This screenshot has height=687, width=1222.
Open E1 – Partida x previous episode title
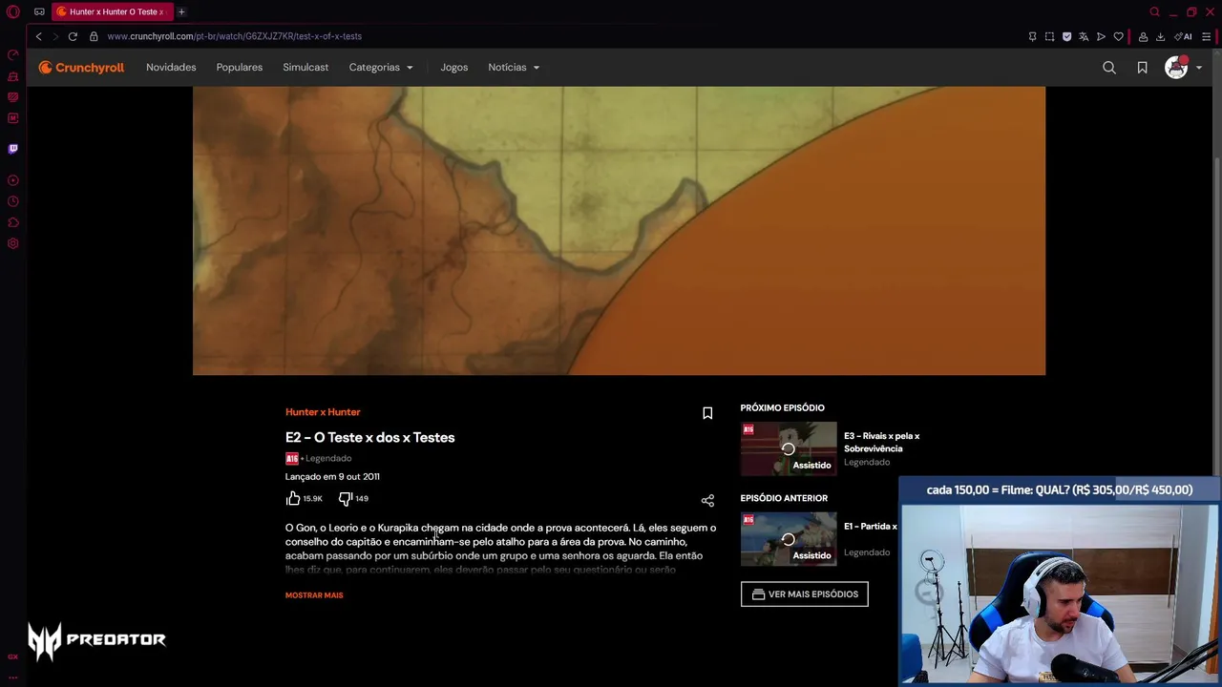tap(871, 527)
